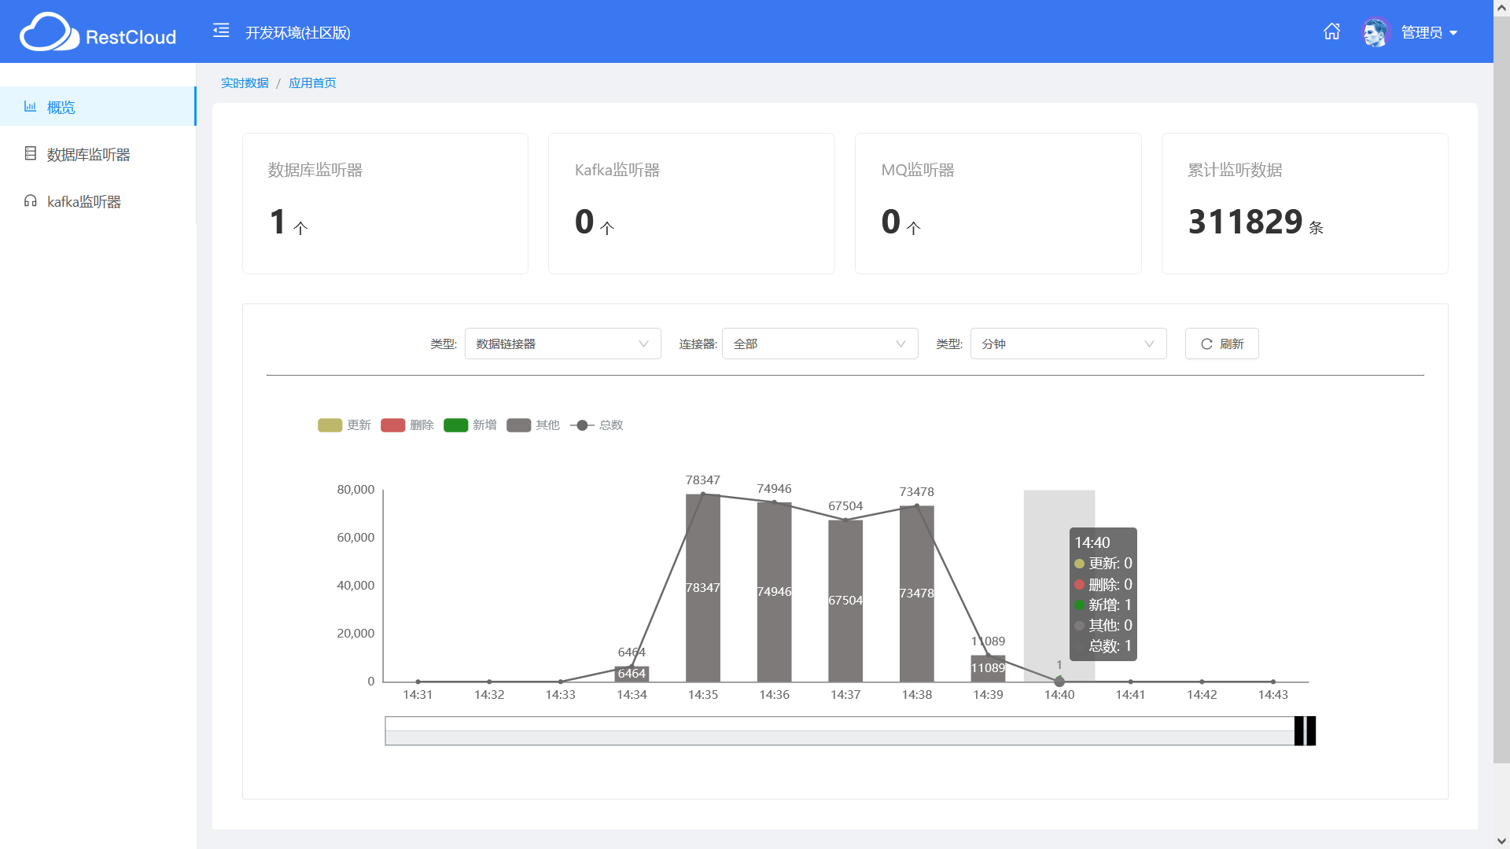Toggle 总数 line series in legend
The width and height of the screenshot is (1510, 849).
(x=582, y=425)
